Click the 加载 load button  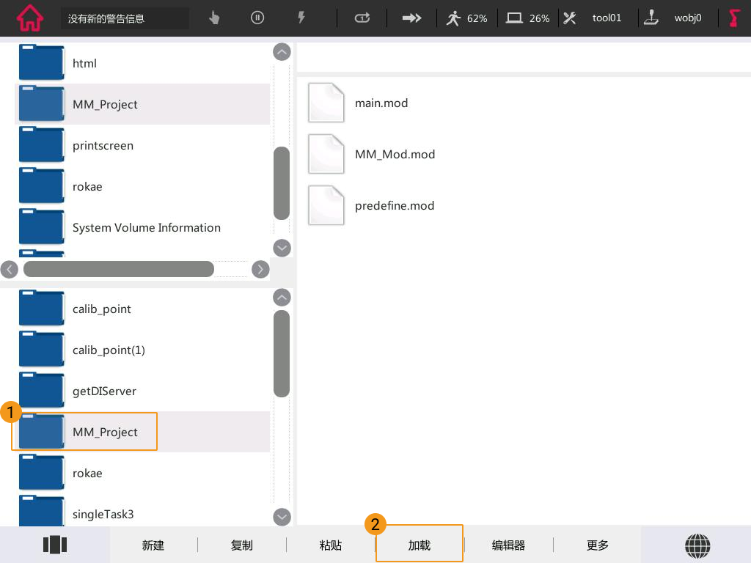coord(419,545)
